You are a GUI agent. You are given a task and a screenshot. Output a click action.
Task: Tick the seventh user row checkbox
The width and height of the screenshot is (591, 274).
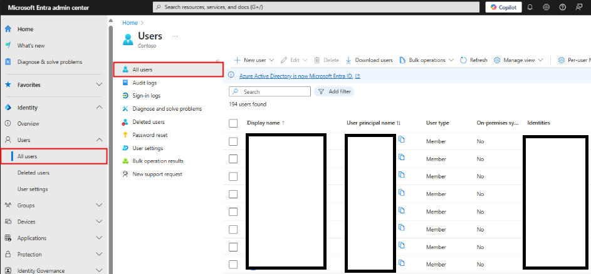pyautogui.click(x=233, y=247)
